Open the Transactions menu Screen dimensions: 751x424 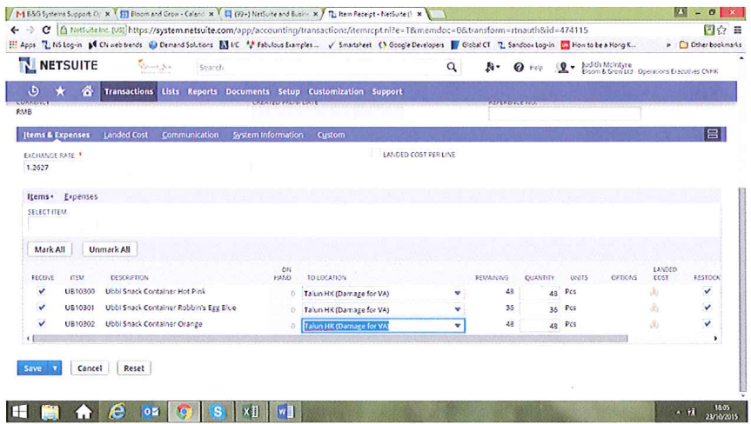[x=129, y=91]
